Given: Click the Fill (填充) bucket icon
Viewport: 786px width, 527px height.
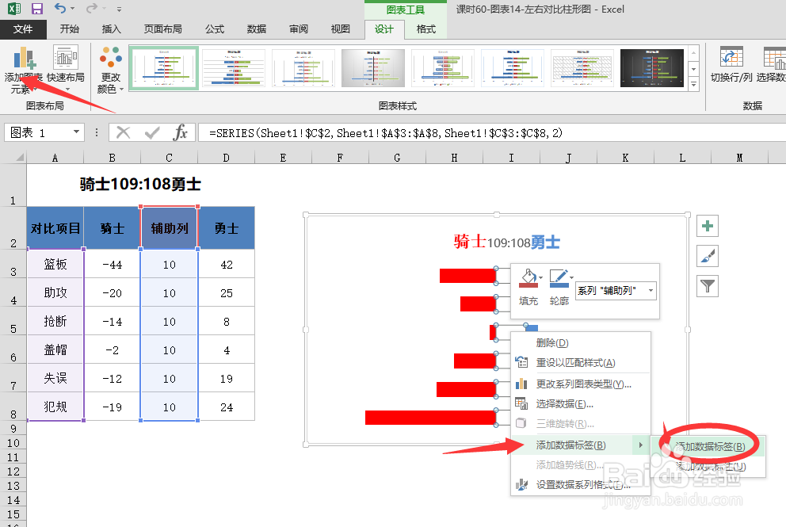Looking at the screenshot, I should (528, 278).
